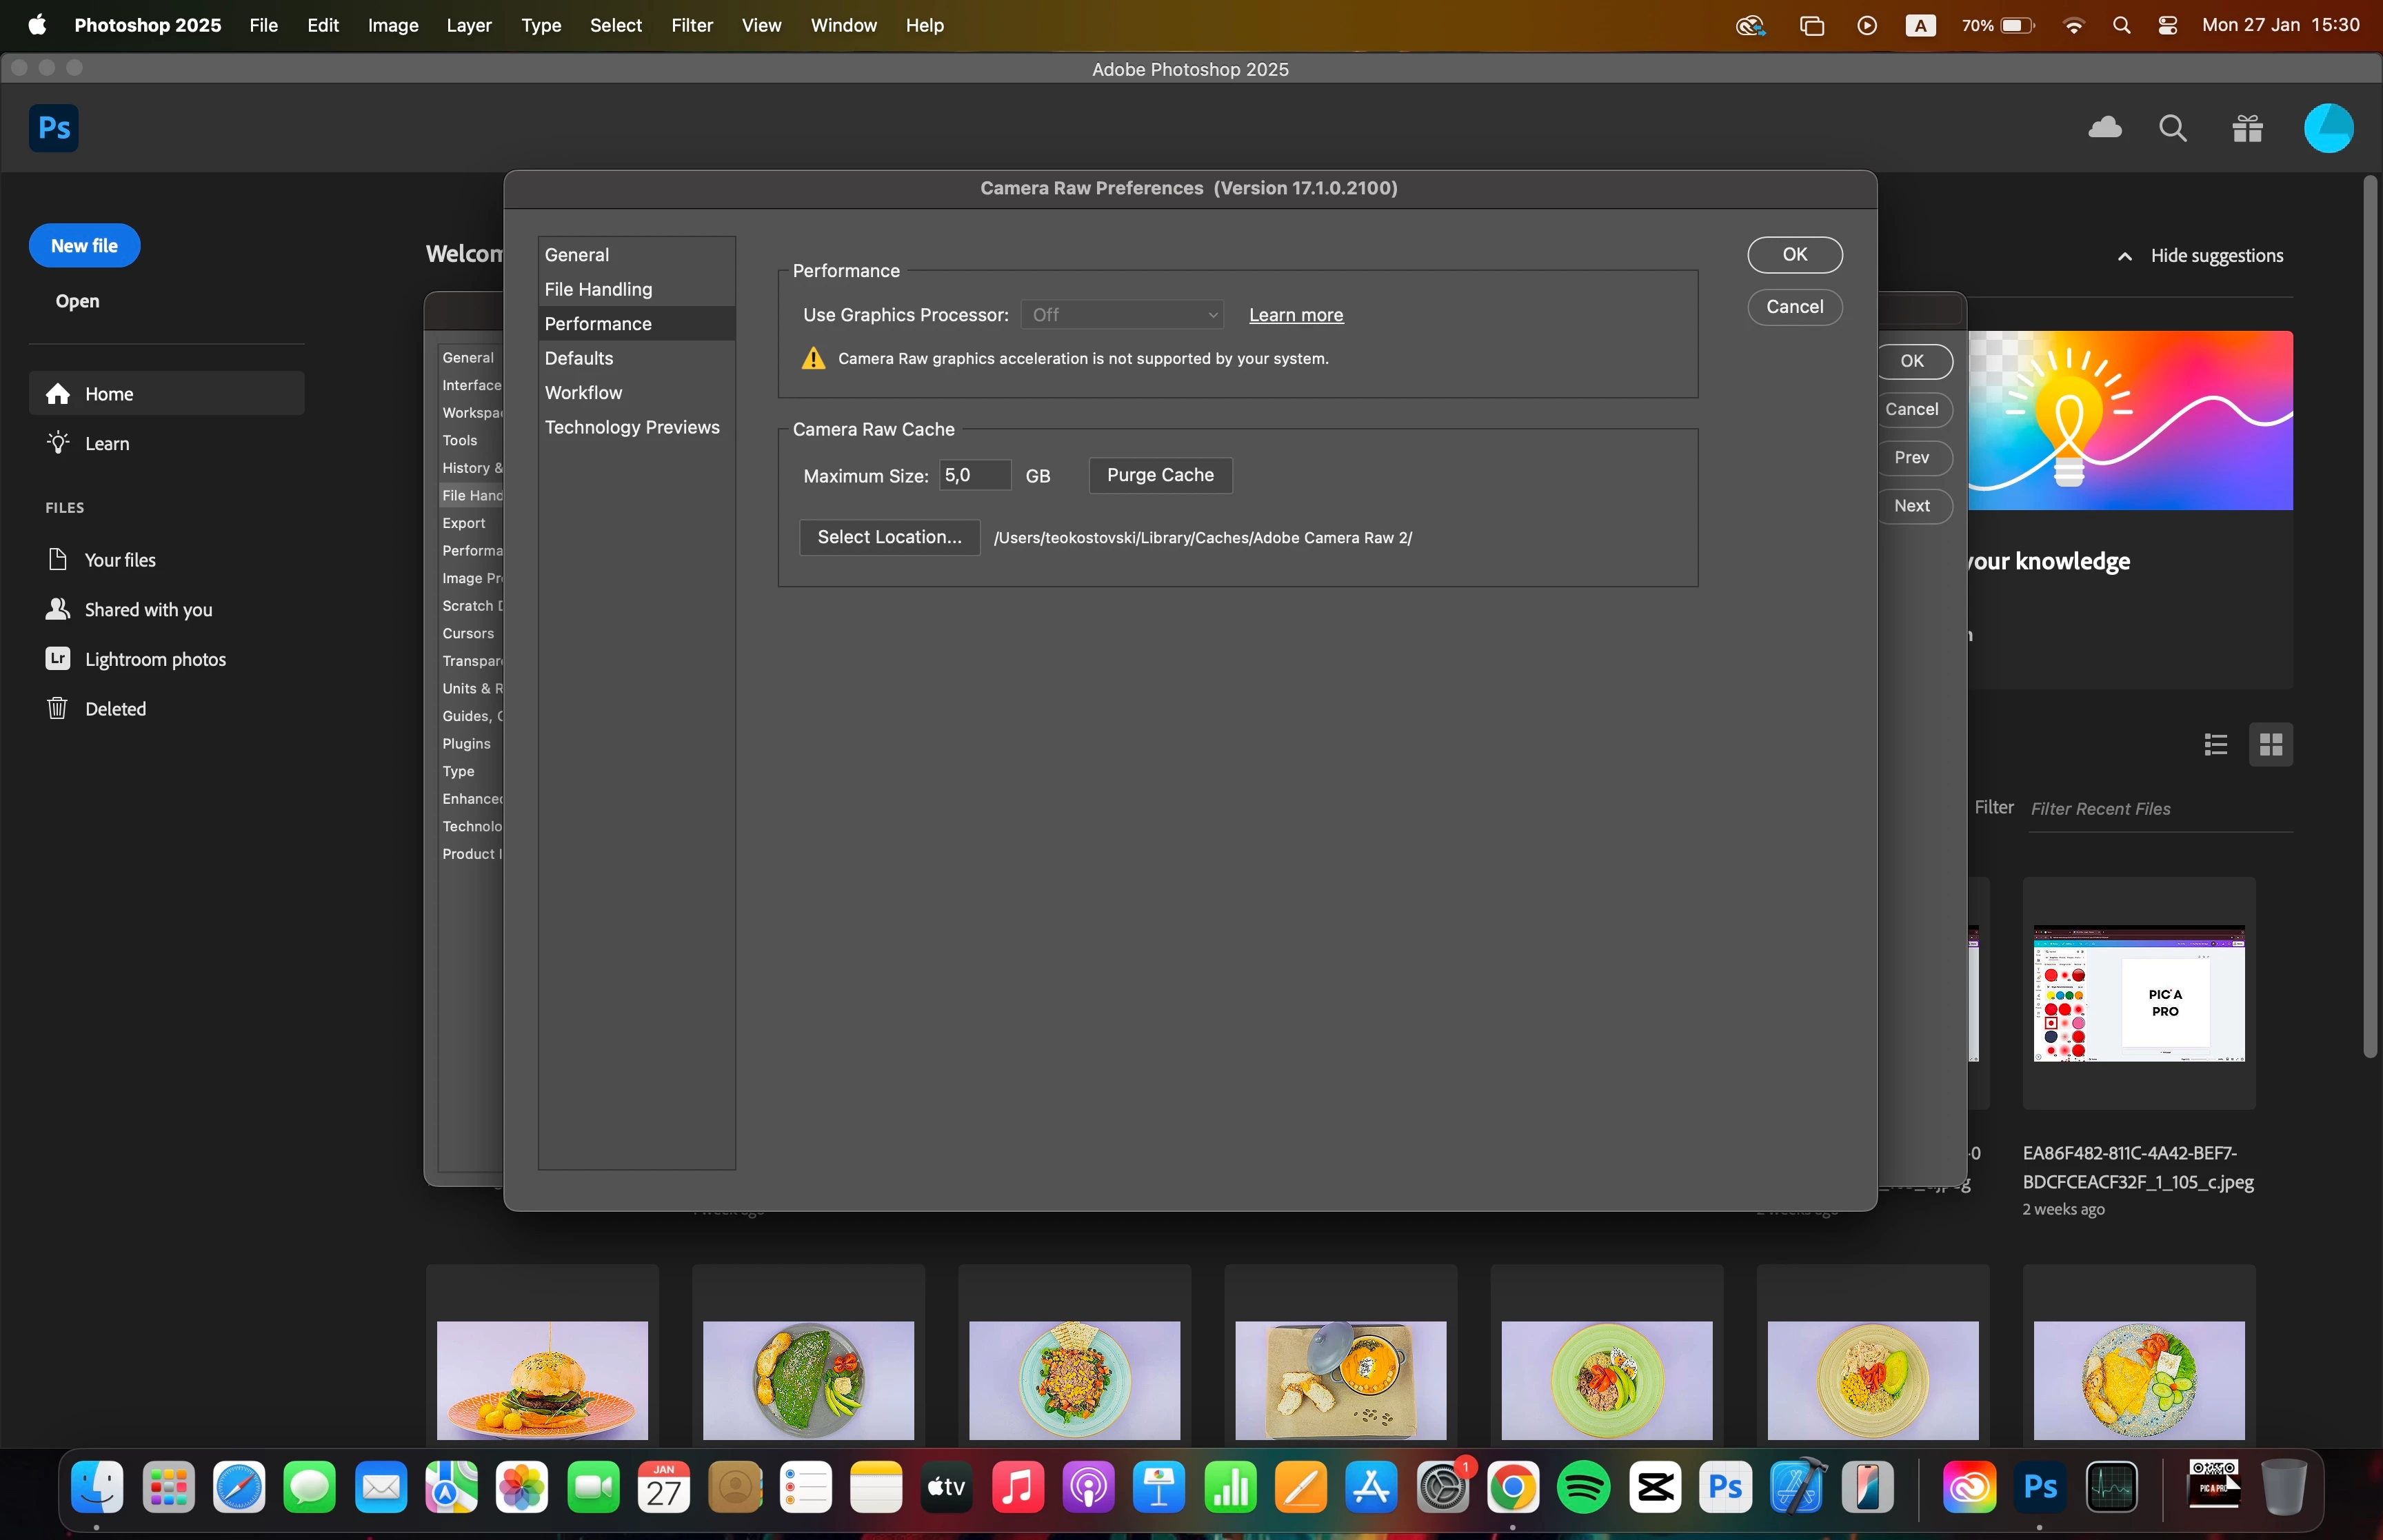Click the user profile avatar
The height and width of the screenshot is (1540, 2383).
tap(2328, 128)
